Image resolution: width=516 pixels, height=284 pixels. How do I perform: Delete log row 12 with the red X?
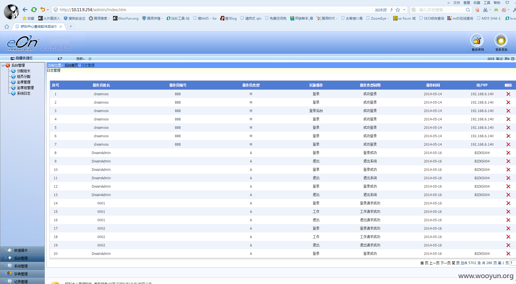click(508, 187)
